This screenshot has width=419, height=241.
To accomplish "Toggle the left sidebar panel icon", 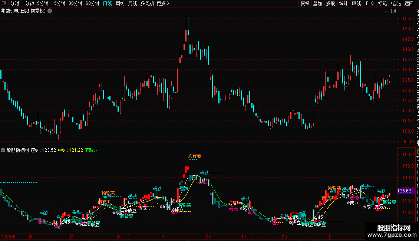I will 4,3.
